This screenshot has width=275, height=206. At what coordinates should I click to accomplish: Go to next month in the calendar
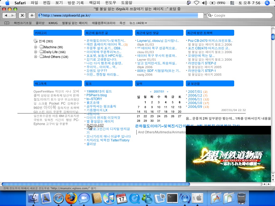(168, 92)
